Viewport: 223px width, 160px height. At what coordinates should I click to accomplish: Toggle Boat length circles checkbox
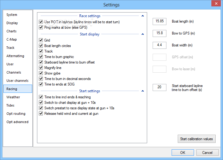pos(41,46)
